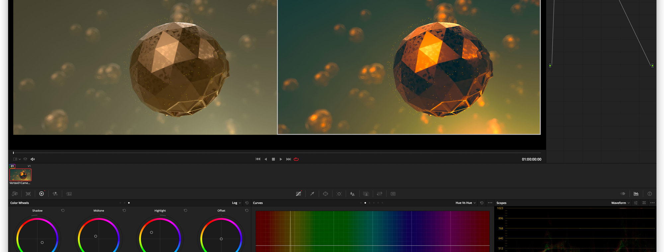Viewport: 664px width, 252px height.
Task: Click the Scopes panel icon in toolbar
Action: [636, 194]
